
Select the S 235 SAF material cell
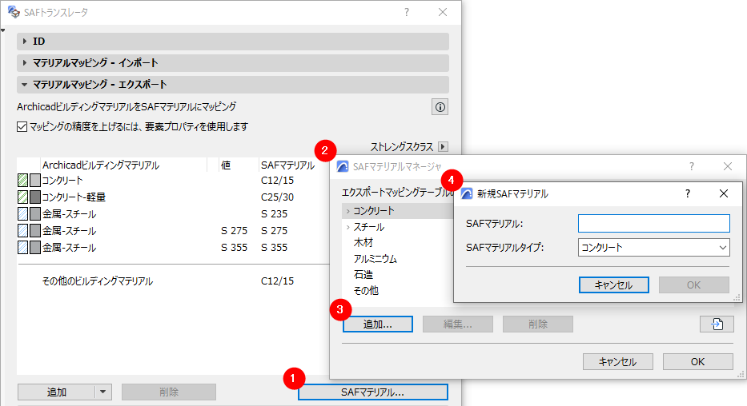pos(275,214)
